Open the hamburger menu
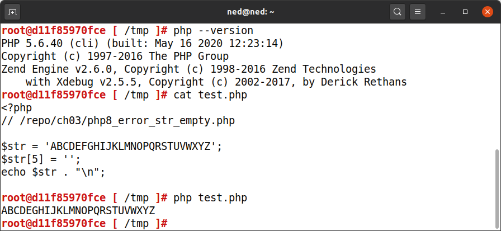The height and width of the screenshot is (231, 501). (x=417, y=12)
